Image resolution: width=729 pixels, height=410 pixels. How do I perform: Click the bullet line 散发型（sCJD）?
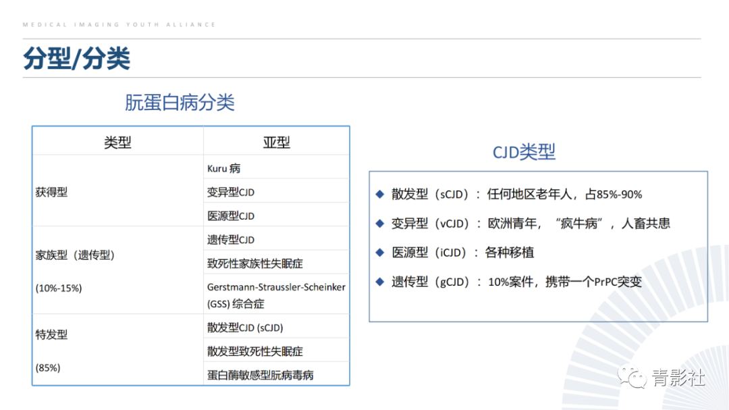516,194
